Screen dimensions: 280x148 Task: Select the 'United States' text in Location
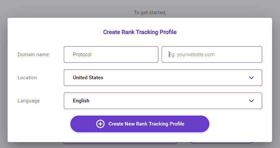coord(88,78)
